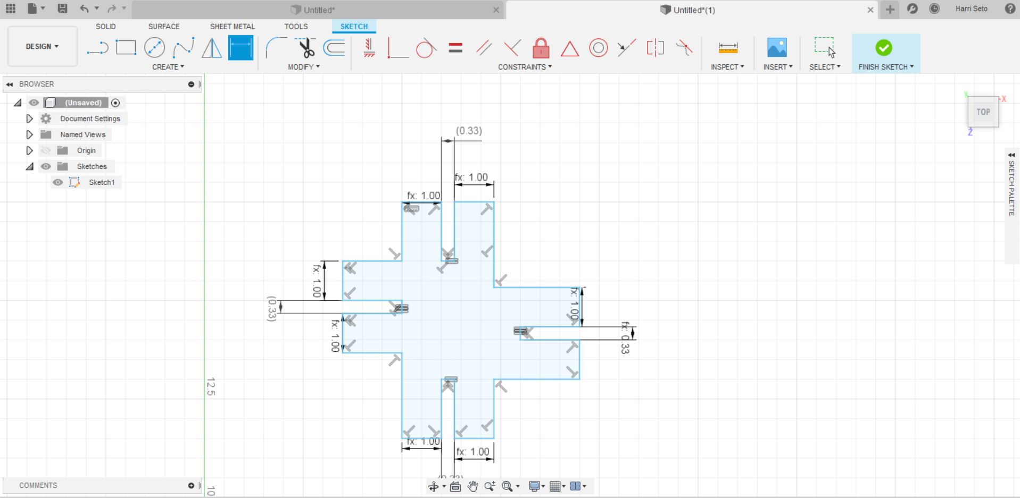The image size is (1020, 498).
Task: Switch to the SURFACE tab
Action: point(164,26)
